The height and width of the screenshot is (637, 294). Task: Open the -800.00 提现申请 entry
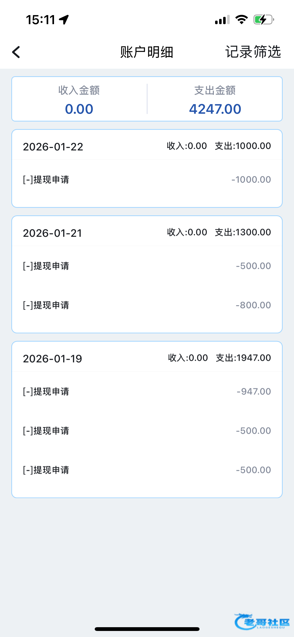(x=147, y=305)
